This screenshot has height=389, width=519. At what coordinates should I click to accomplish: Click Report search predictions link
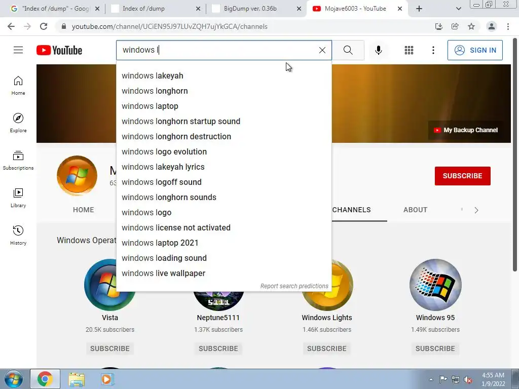coord(294,286)
